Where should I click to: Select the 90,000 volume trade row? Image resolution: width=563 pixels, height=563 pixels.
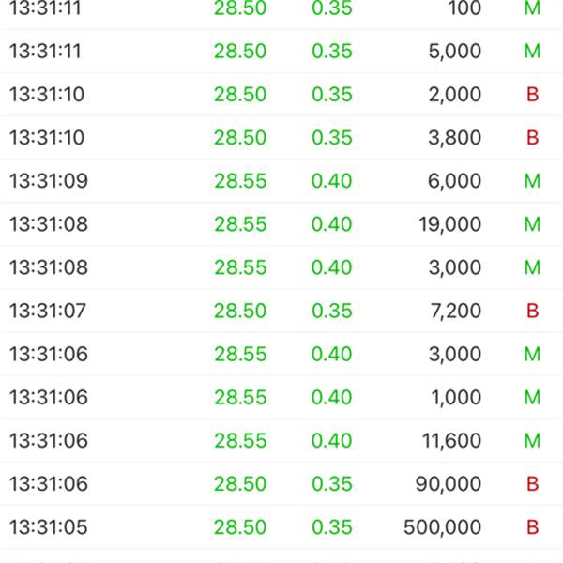coord(281,483)
